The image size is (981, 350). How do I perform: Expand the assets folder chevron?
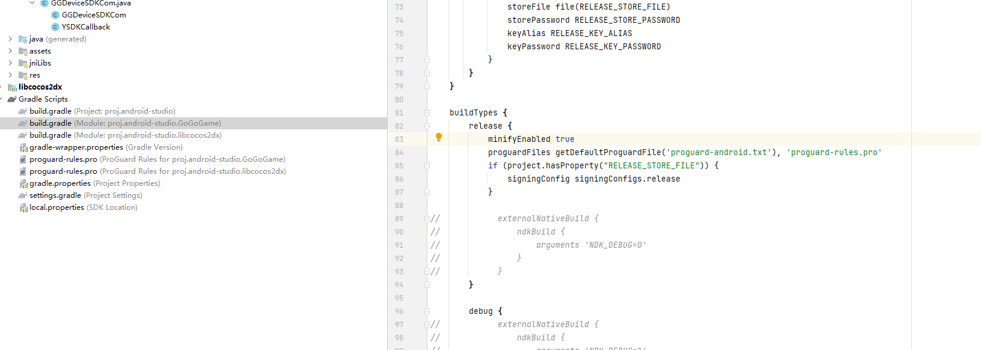pyautogui.click(x=10, y=51)
